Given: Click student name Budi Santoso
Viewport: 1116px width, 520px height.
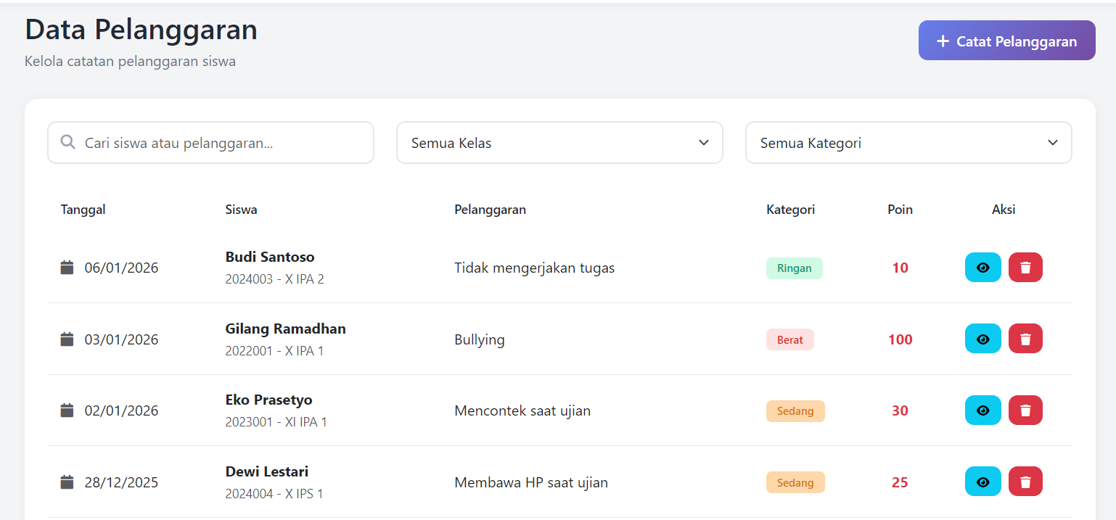Looking at the screenshot, I should (x=270, y=257).
